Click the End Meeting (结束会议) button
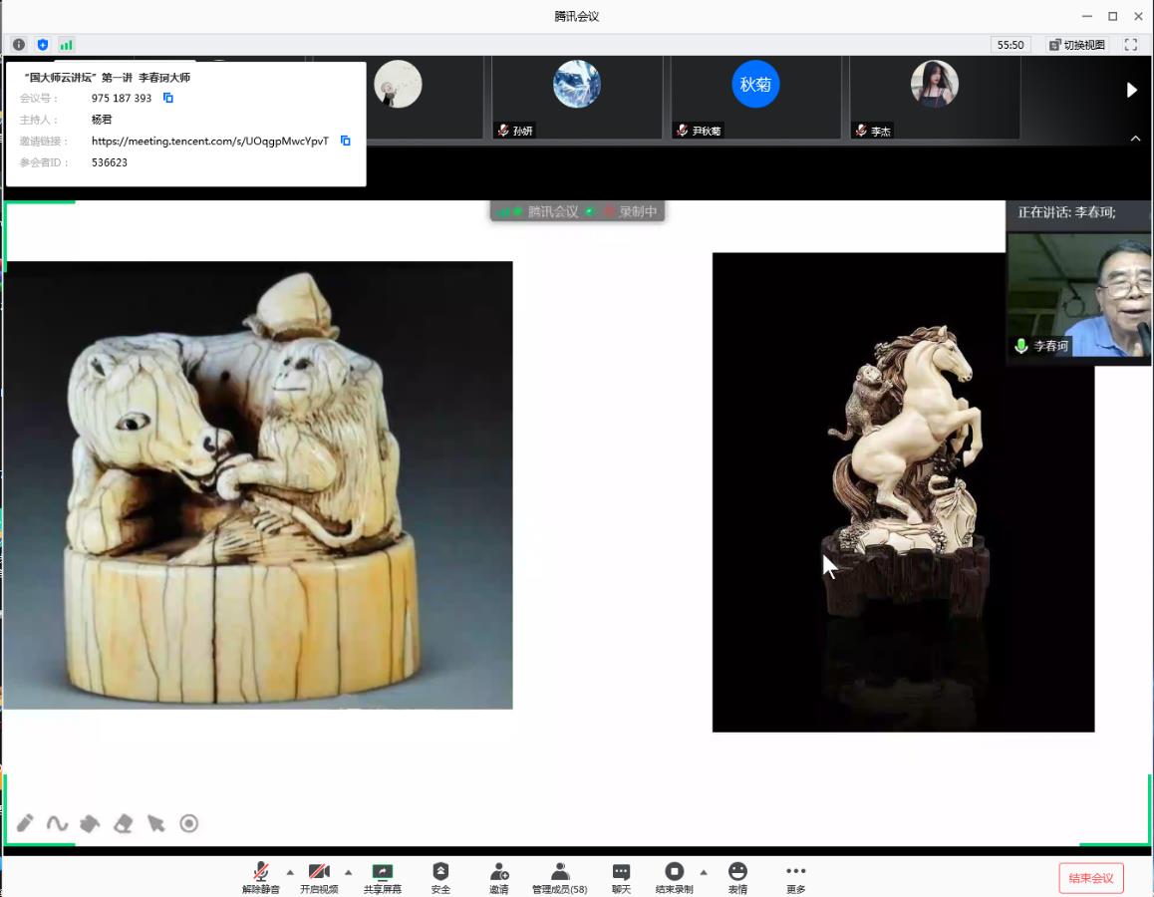This screenshot has height=897, width=1154. tap(1090, 878)
